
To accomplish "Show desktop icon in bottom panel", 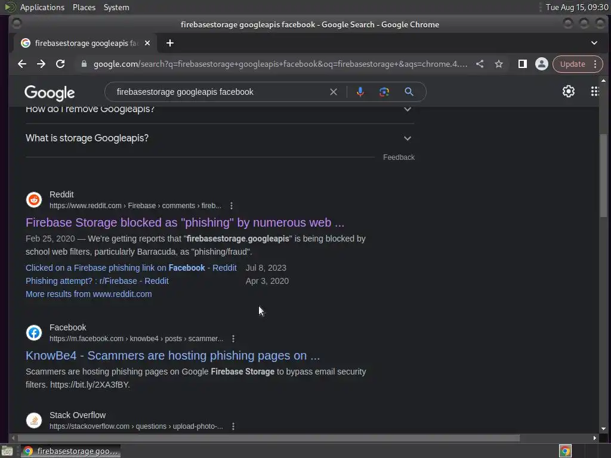I will click(7, 451).
